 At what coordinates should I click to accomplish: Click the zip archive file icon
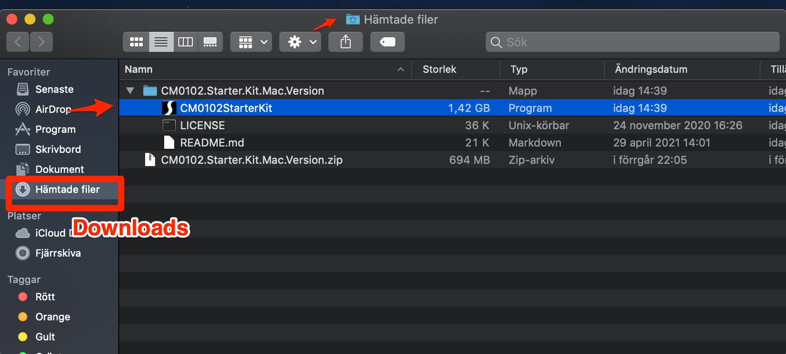pyautogui.click(x=150, y=160)
